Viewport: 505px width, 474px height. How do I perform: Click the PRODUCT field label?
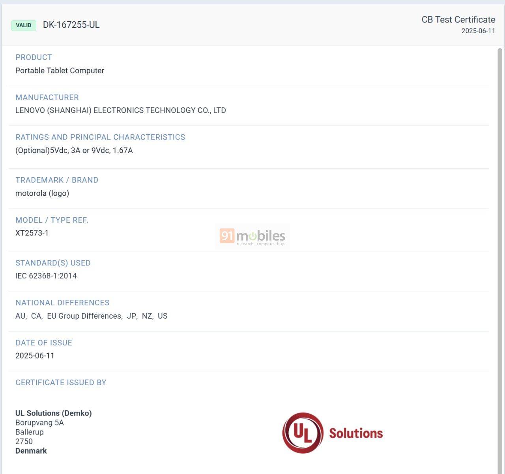[x=34, y=57]
